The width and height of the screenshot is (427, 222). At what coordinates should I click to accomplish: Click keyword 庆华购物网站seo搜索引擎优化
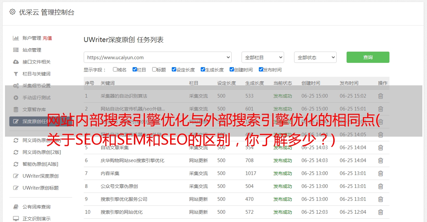pyautogui.click(x=133, y=160)
